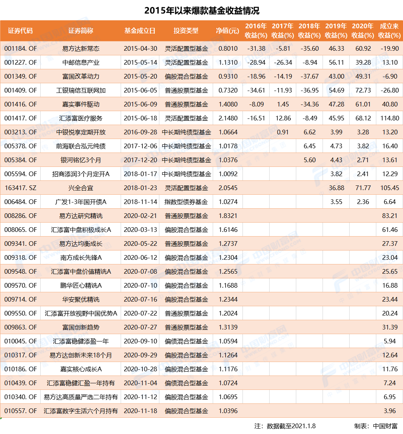Select fund name 易方达高质量严选二年持有
Image resolution: width=403 pixels, height=434 pixels.
80,397
